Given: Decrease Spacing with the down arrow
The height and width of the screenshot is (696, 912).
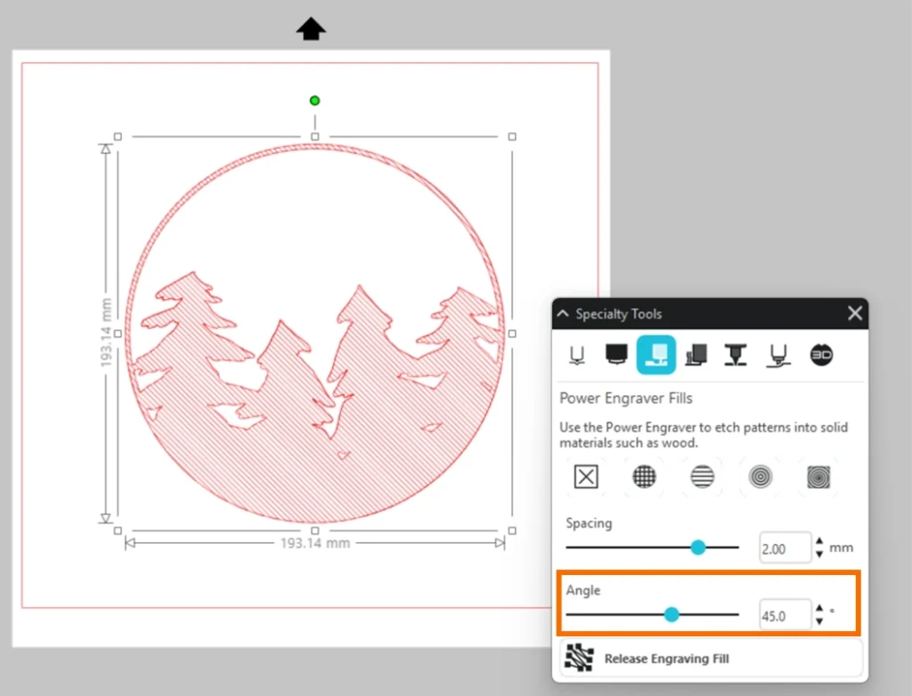Looking at the screenshot, I should [x=819, y=554].
